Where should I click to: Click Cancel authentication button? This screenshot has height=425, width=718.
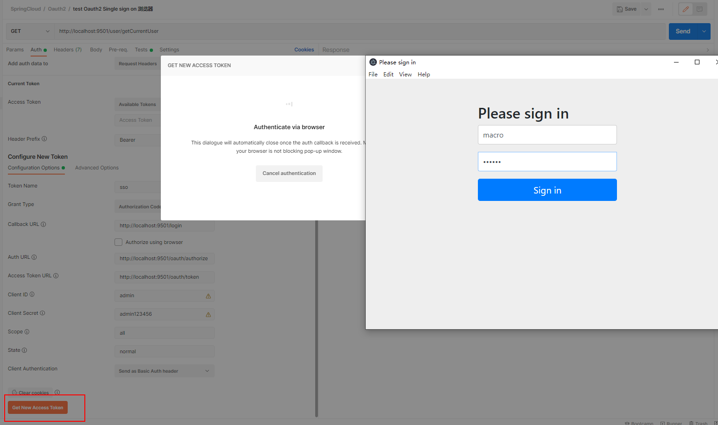(289, 174)
